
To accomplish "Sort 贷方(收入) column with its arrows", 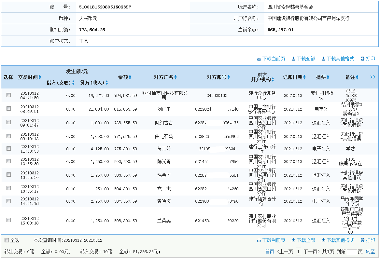I will (106, 83).
